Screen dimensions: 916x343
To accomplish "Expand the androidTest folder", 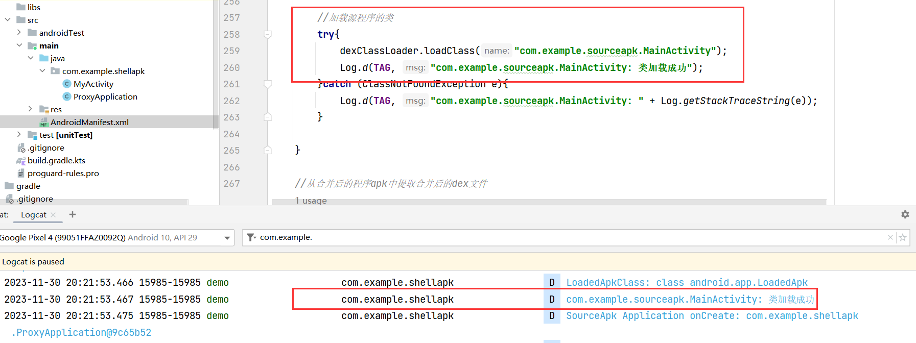I will (19, 33).
